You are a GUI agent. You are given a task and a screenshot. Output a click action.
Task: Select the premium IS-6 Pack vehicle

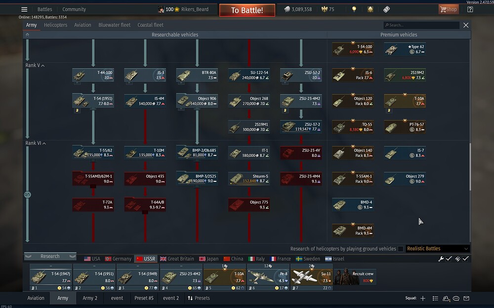[353, 75]
